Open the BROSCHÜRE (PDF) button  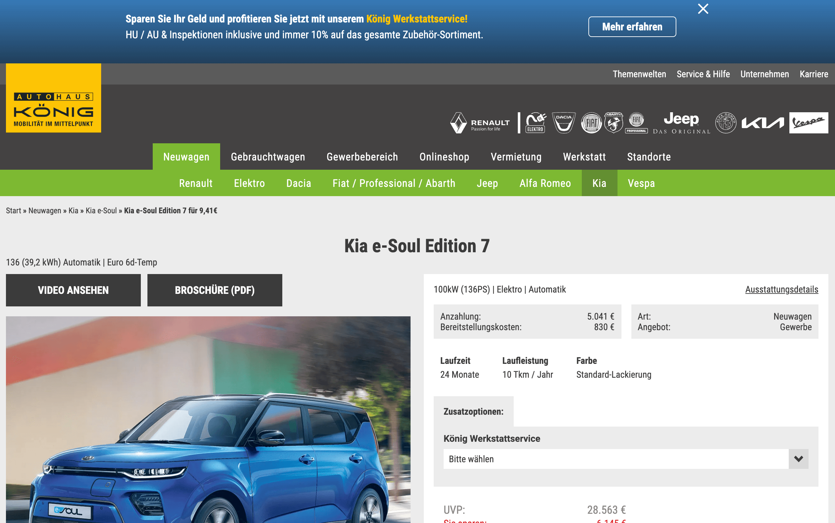(215, 290)
